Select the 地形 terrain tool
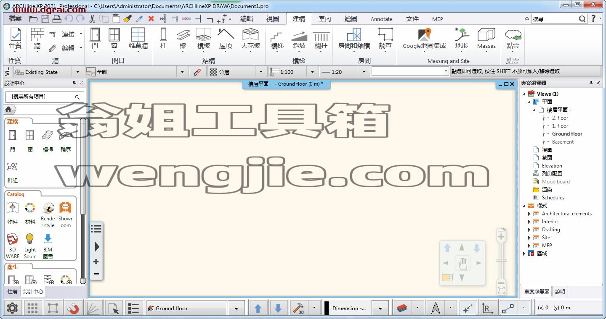Screen dimensions: 606x319 (x=462, y=40)
